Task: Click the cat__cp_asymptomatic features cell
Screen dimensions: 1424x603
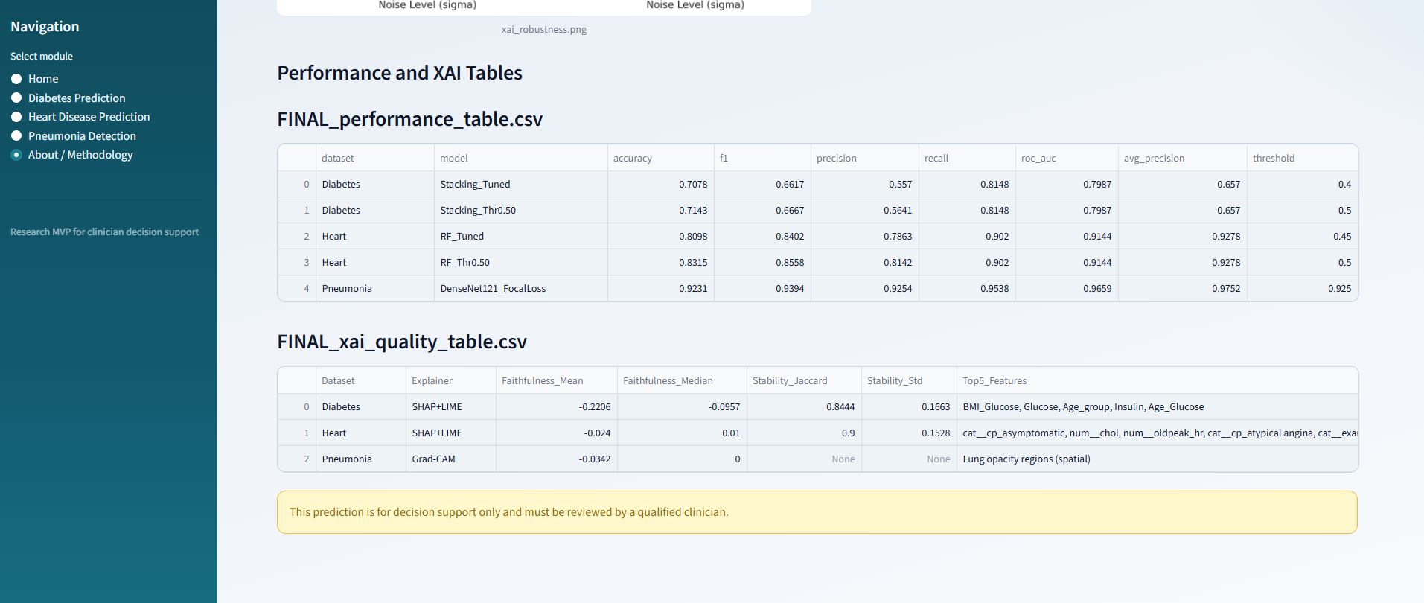Action: 1157,433
